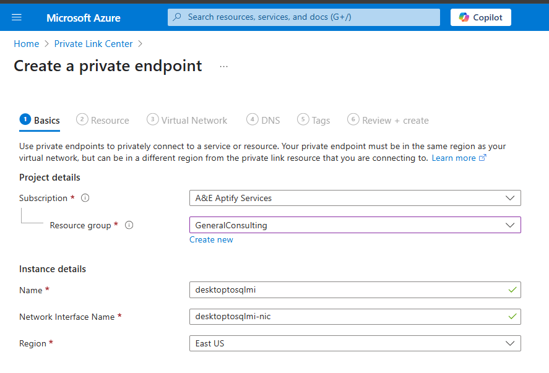
Task: Click the external link icon beside Learn more
Action: pyautogui.click(x=483, y=158)
